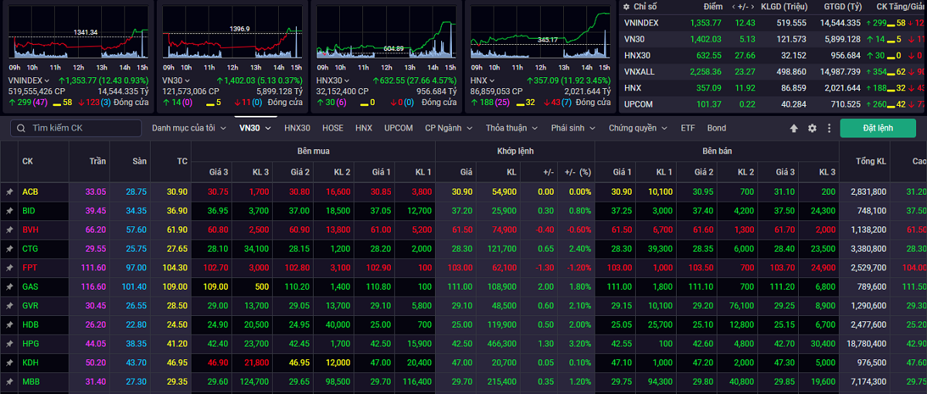
Task: Pin the GAS stock row
Action: click(9, 286)
